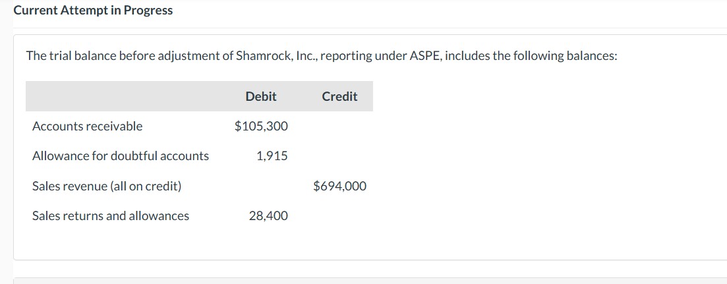Screen dimensions: 727x284
Task: Click the $694,000 credit amount
Action: click(340, 186)
